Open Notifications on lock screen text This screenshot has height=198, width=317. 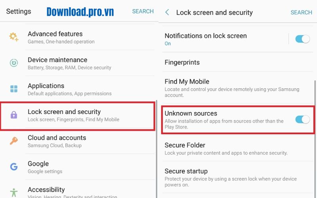[x=206, y=36]
